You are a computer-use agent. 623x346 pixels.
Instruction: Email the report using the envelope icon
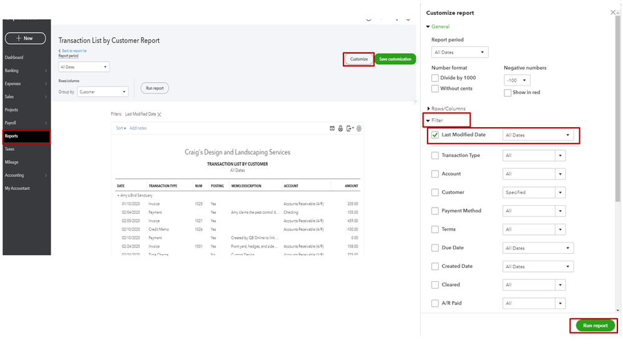[x=332, y=128]
